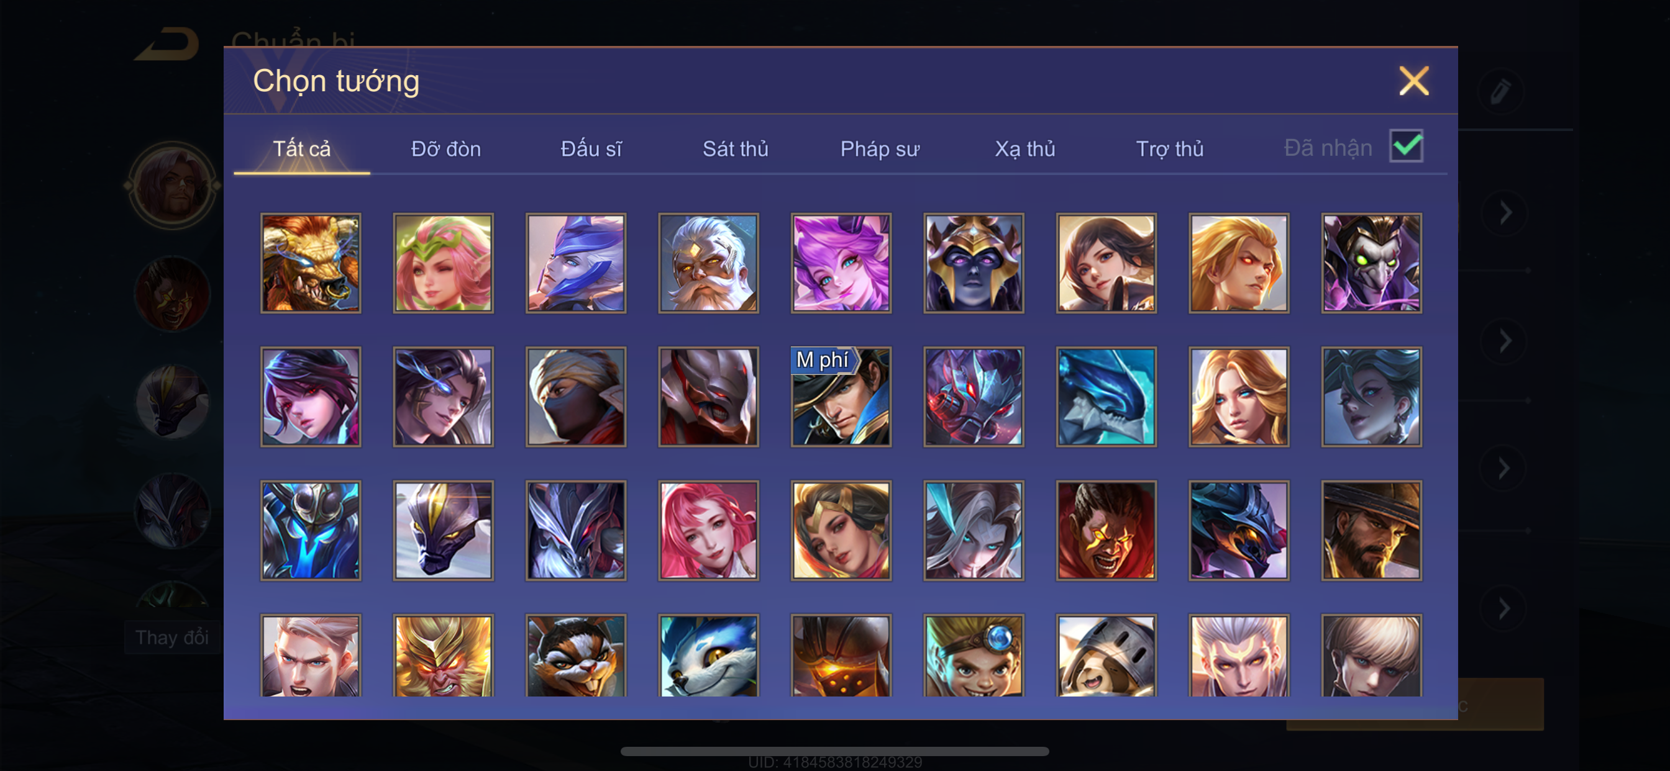Pick the golden monkey king hero

[x=444, y=656]
